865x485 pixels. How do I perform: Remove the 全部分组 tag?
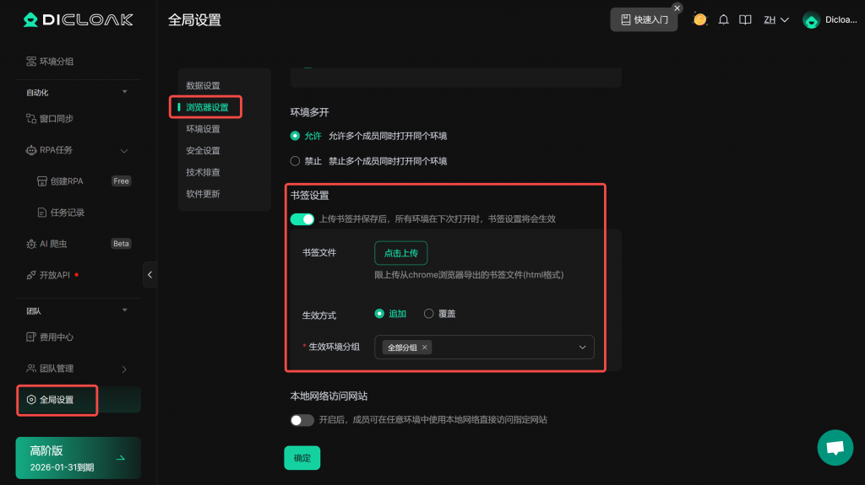pyautogui.click(x=425, y=348)
